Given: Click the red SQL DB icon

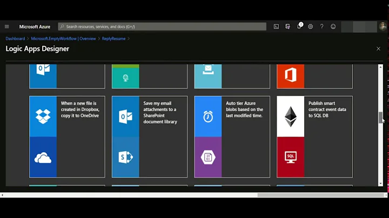Looking at the screenshot, I should 291,157.
